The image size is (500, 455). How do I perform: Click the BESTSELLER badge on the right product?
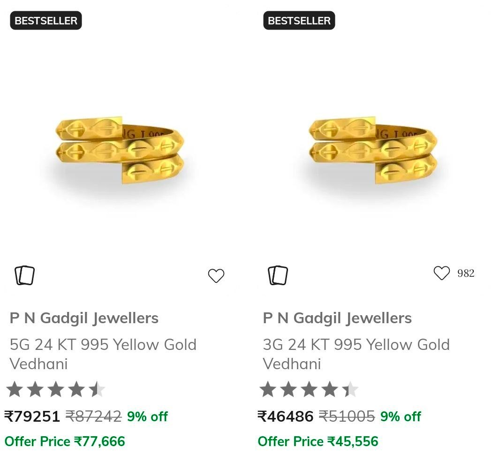pos(299,20)
